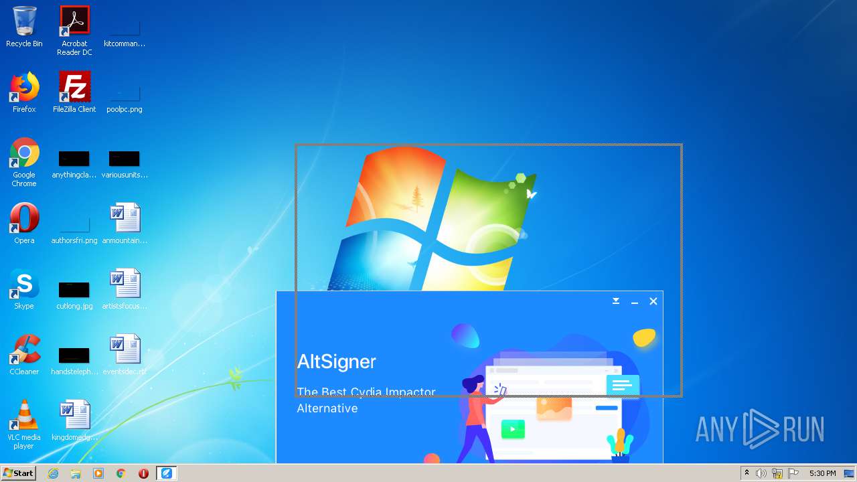This screenshot has height=482, width=857.
Task: Launch FileZilla Client shortcut
Action: coord(74,92)
